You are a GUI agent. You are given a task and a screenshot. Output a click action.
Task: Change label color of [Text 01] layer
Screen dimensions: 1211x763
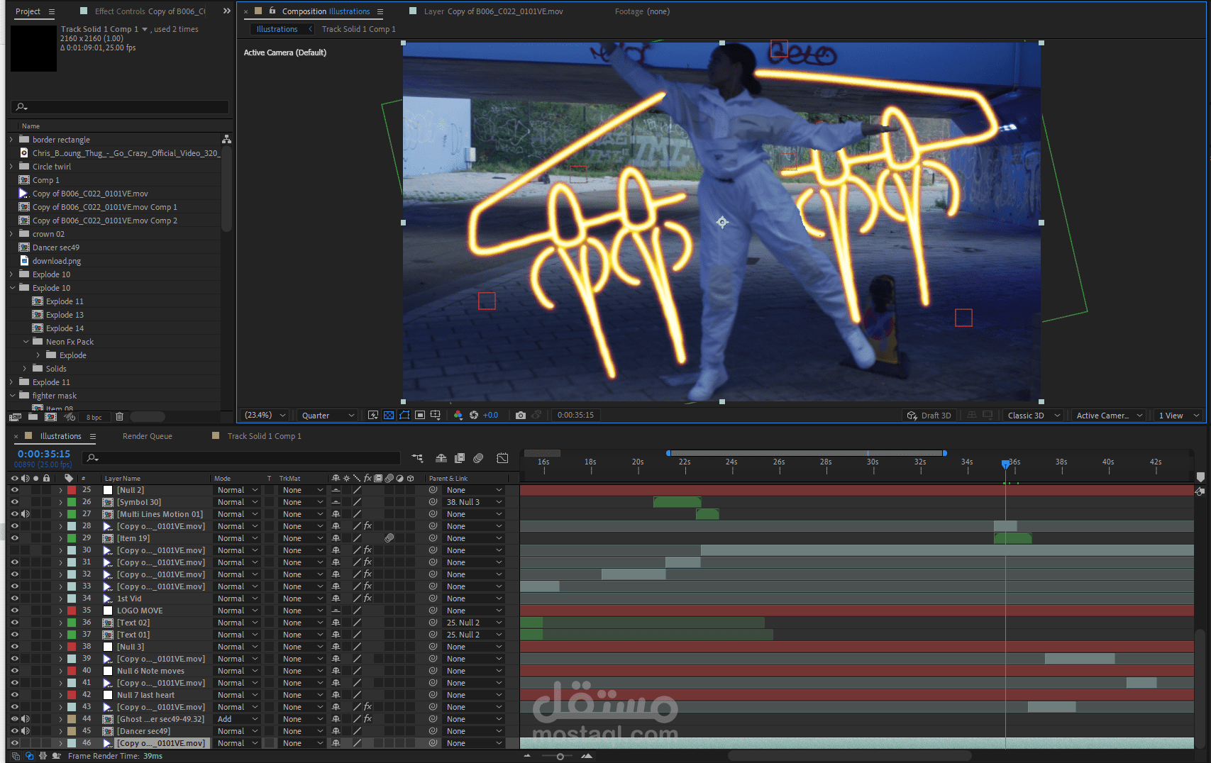(72, 635)
